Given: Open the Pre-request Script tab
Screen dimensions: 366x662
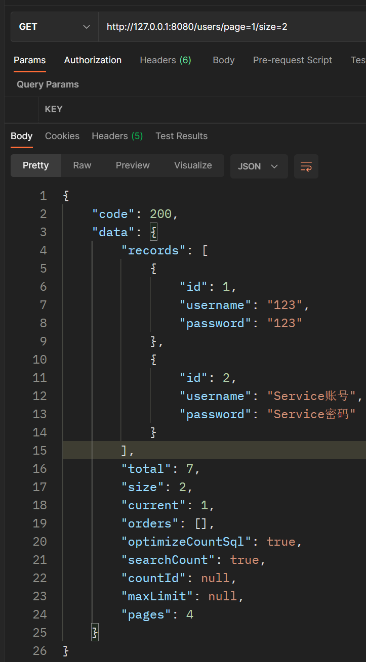Looking at the screenshot, I should pos(293,60).
